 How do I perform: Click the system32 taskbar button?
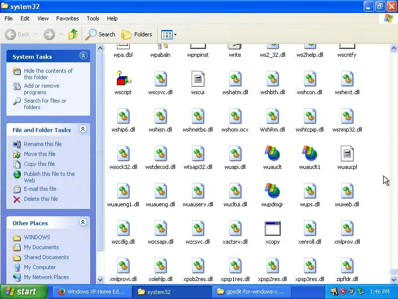point(172,292)
